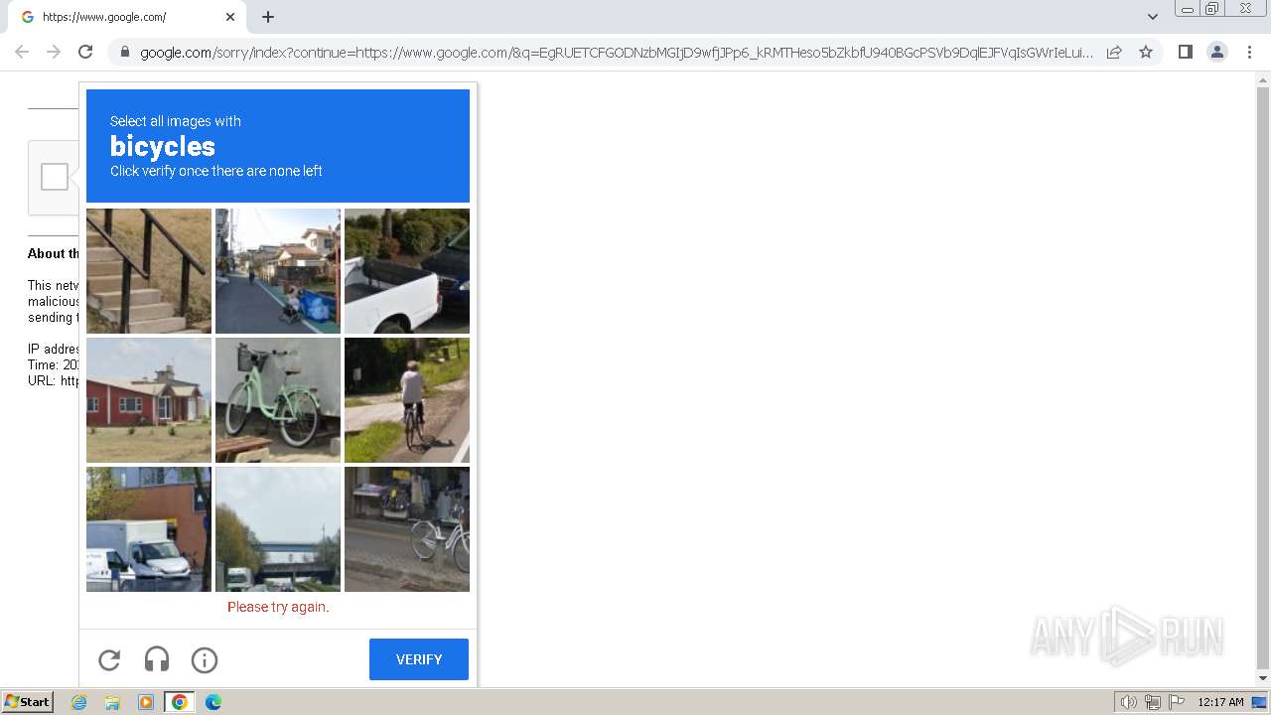Close the google.com tab
The width and height of the screenshot is (1271, 715).
[230, 17]
